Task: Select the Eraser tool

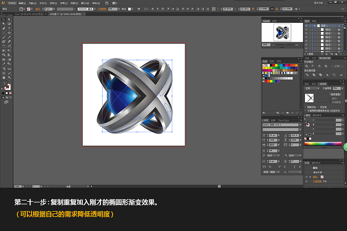Action: point(9,41)
